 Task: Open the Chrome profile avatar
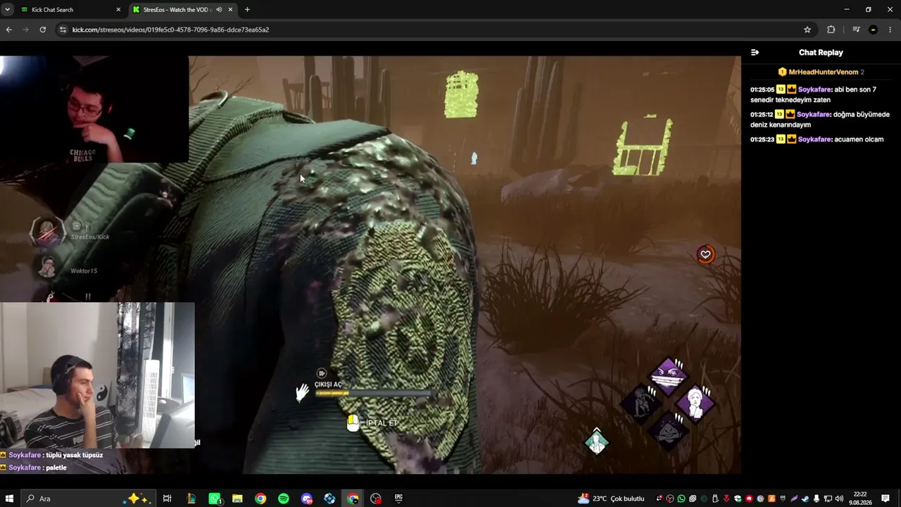(x=874, y=30)
